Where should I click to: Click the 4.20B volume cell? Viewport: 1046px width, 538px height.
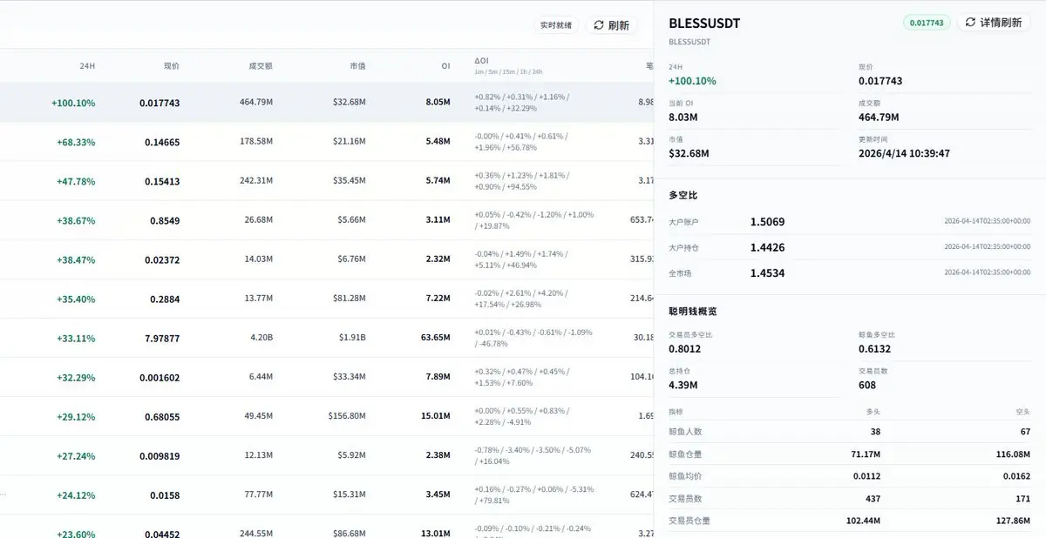[261, 339]
